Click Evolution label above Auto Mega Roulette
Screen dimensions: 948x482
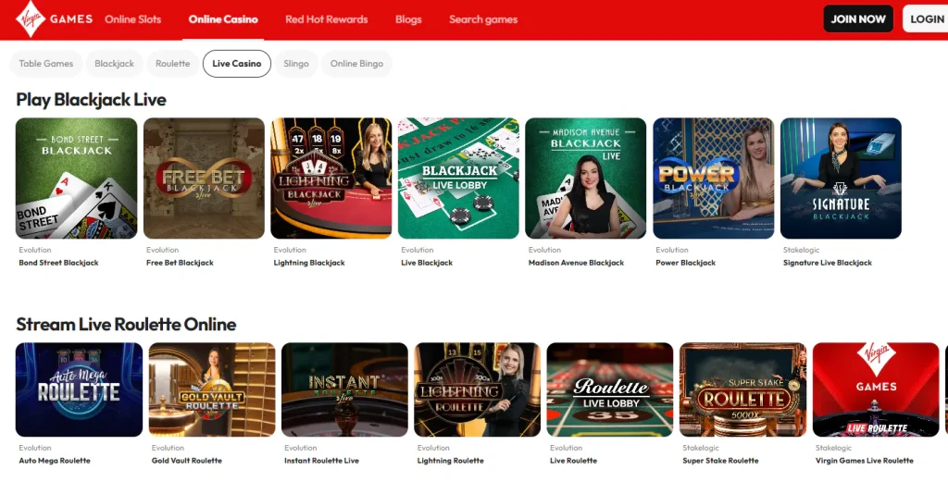[35, 448]
